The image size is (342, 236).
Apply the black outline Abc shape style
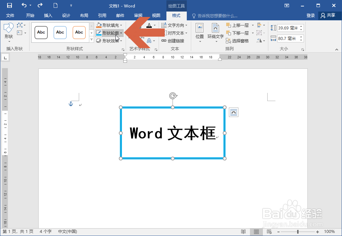[x=41, y=33]
